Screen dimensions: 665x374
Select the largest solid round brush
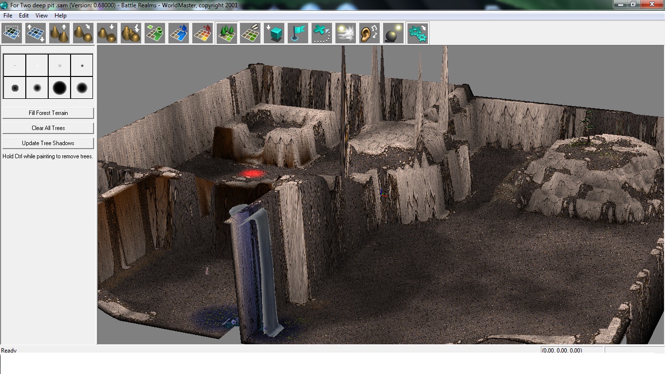pos(59,88)
